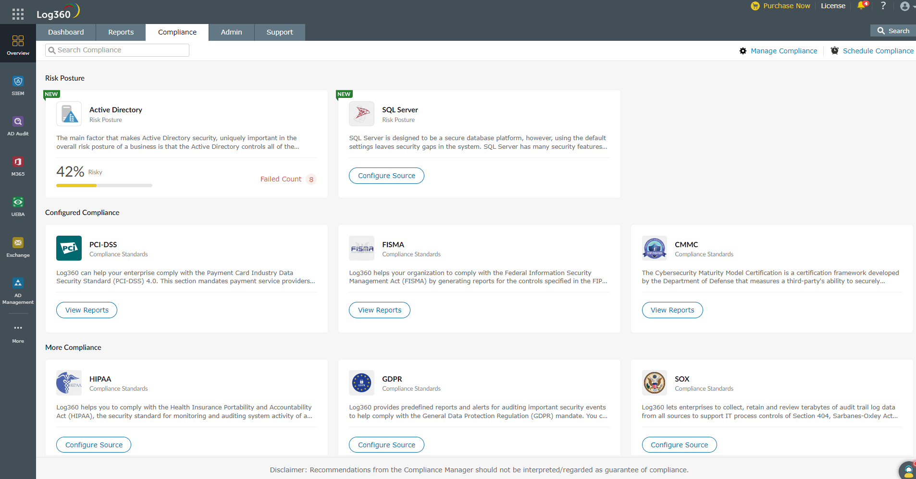916x479 pixels.
Task: Click the Failed Count label
Action: click(281, 179)
